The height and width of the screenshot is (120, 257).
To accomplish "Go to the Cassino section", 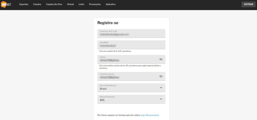I will tap(37, 5).
